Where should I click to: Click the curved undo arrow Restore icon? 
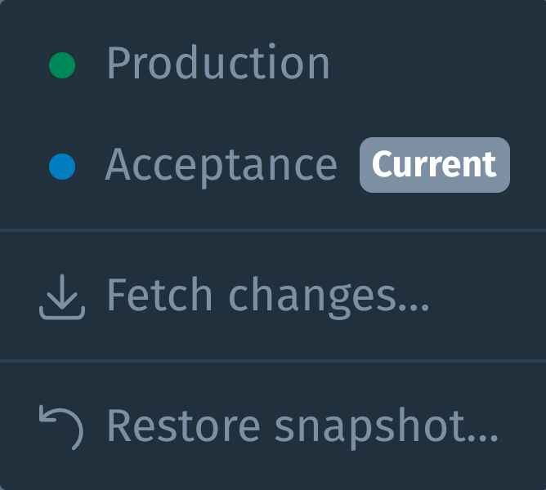coord(61,427)
